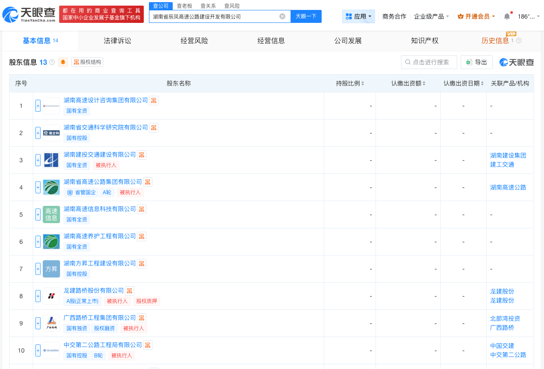Open equity chart icon for 湖南建投交通建设有限公司
544x369 pixels.
point(142,155)
